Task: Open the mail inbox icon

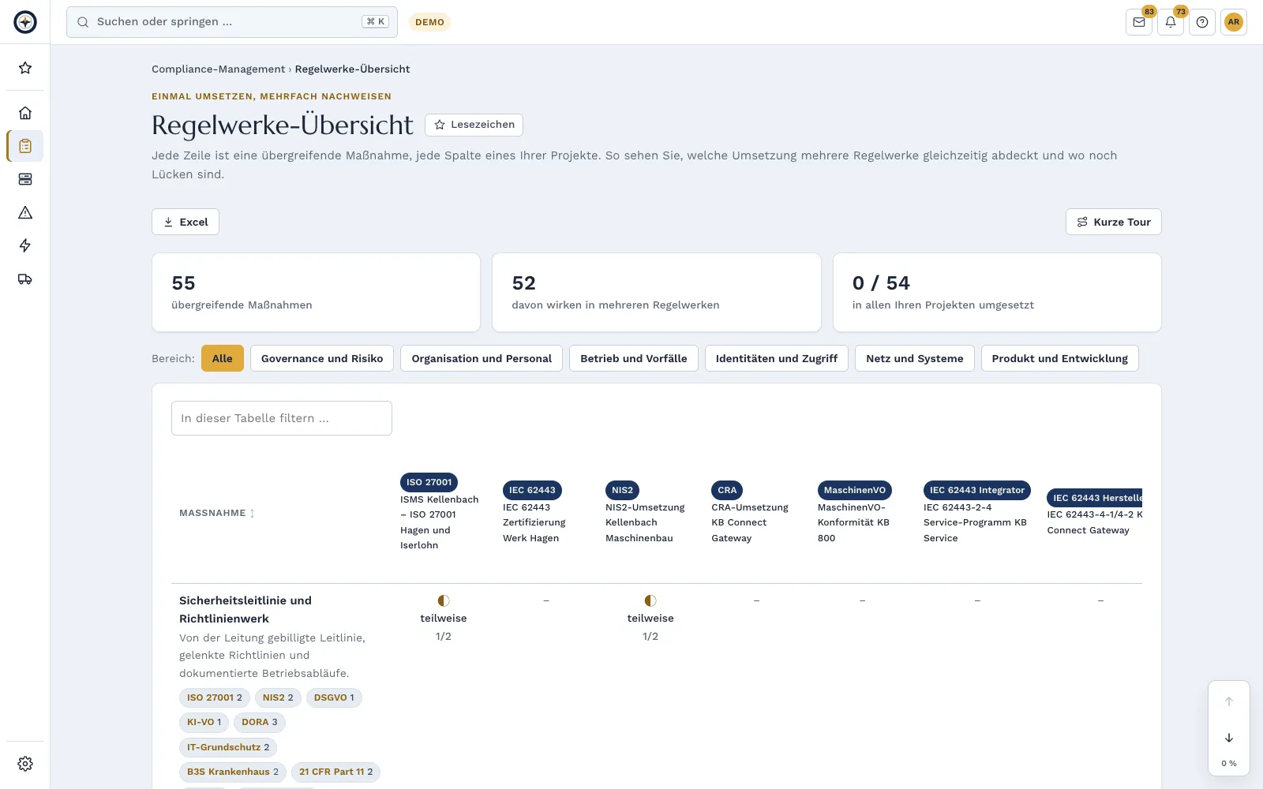Action: (1139, 22)
